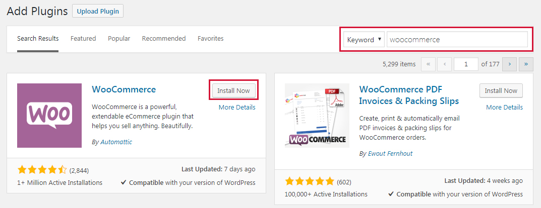The image size is (541, 208).
Task: Click PDF Invoices five-star rating
Action: point(309,181)
